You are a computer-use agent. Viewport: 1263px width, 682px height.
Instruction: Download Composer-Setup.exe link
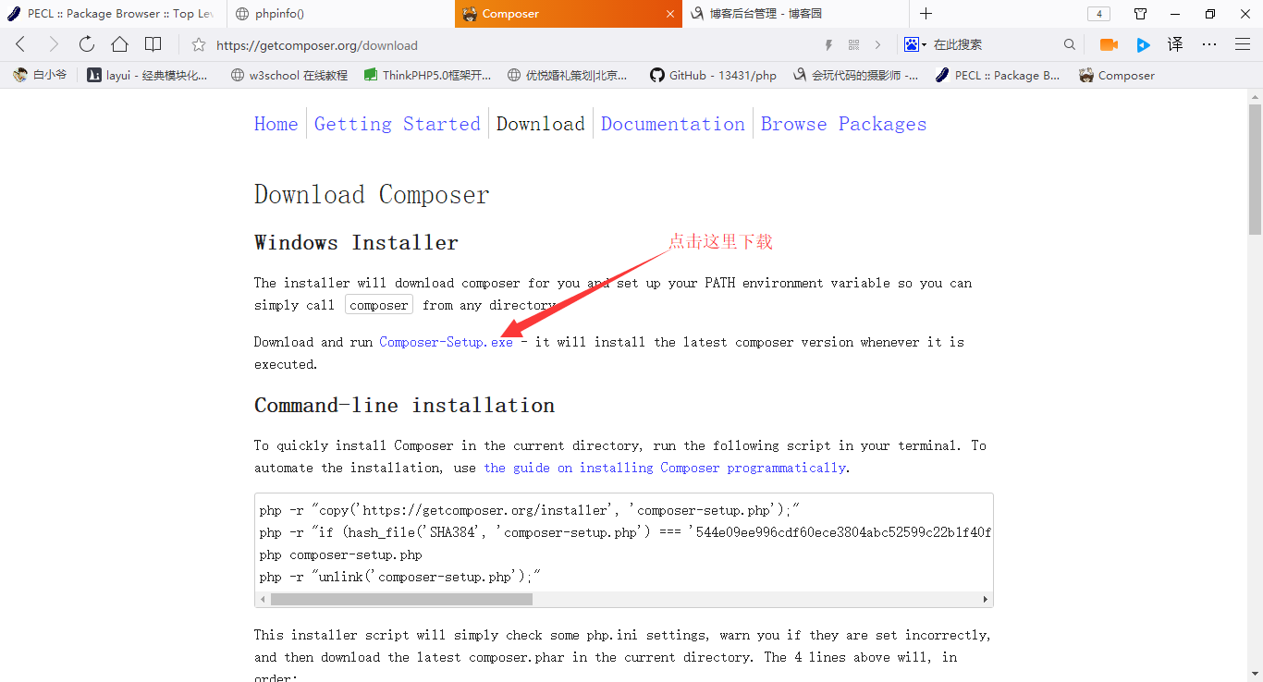[x=446, y=342]
